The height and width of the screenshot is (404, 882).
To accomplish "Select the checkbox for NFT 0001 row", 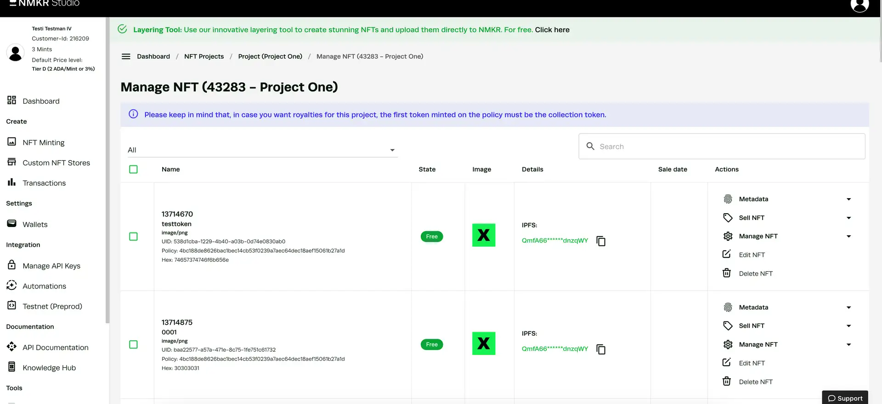I will (x=133, y=344).
